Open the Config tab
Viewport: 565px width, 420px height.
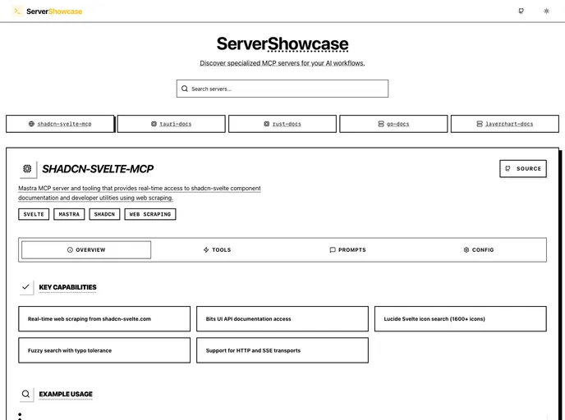pos(479,249)
